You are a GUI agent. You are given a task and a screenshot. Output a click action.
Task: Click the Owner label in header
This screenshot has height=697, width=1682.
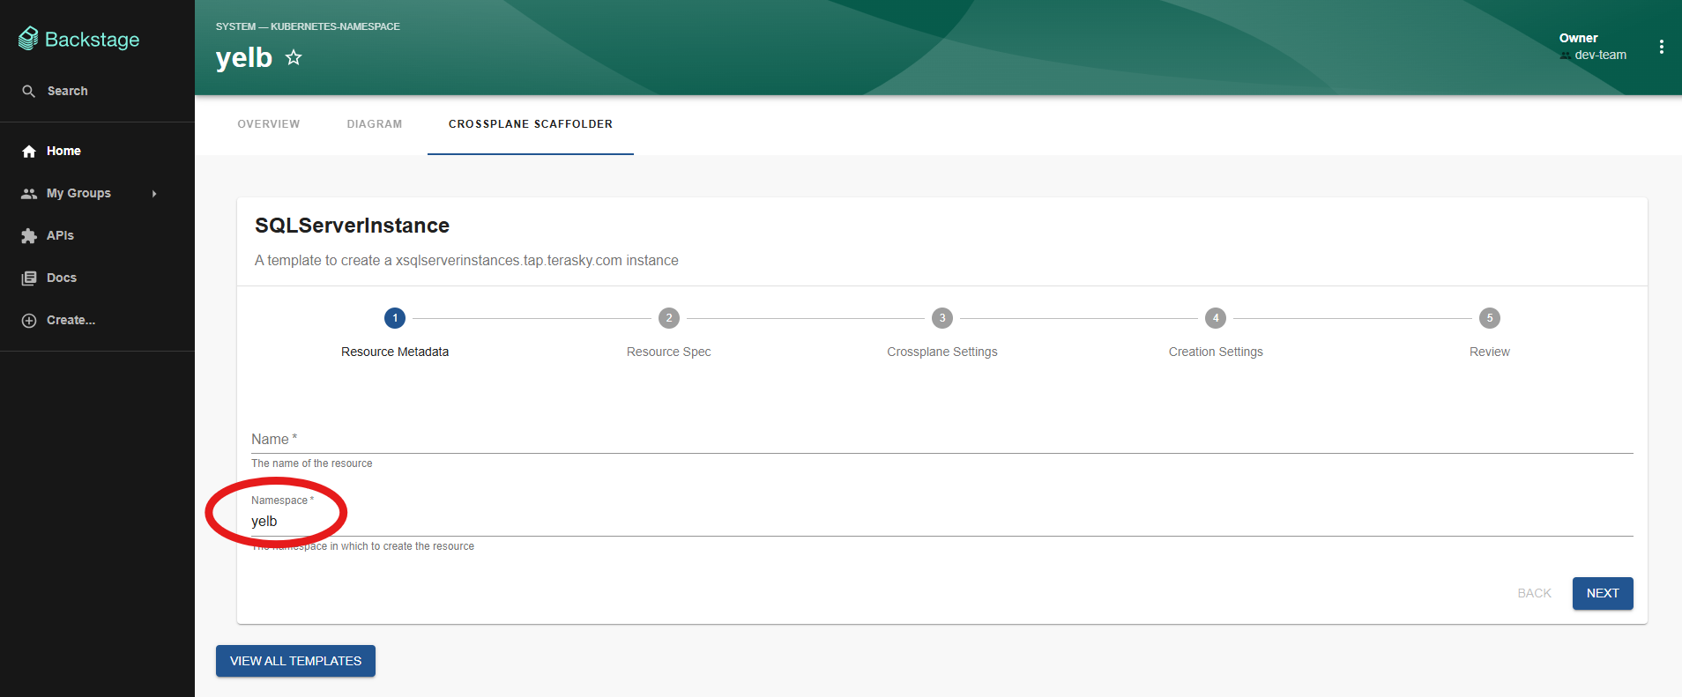1578,38
